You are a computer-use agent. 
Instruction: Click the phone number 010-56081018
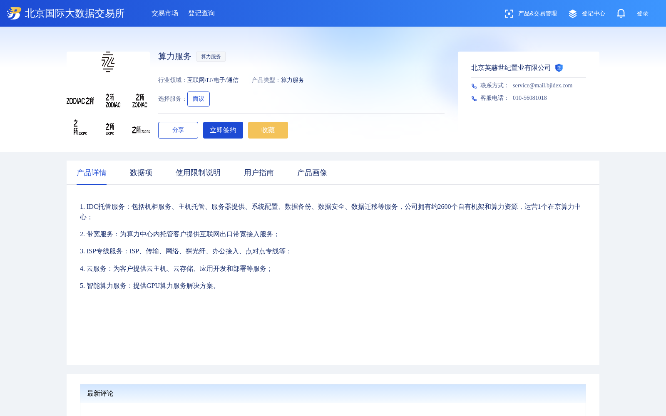point(530,98)
